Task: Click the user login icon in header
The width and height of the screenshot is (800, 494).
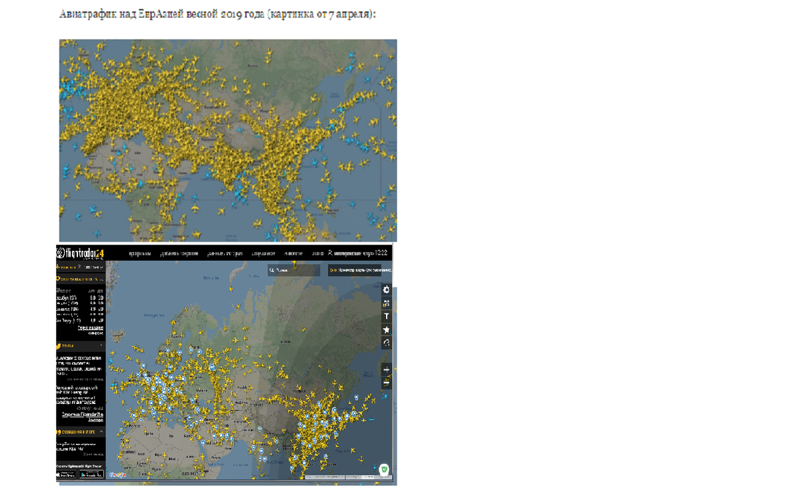Action: 330,253
